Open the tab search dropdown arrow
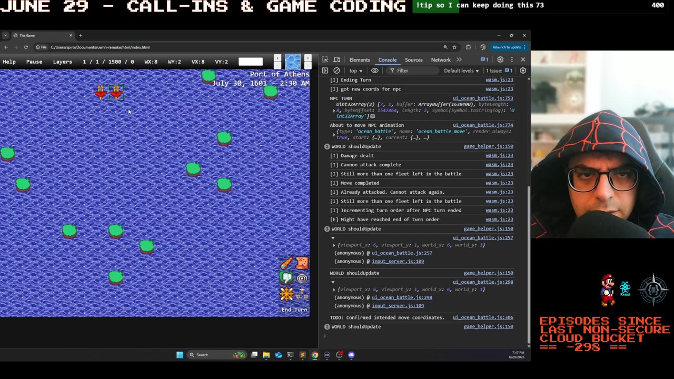The height and width of the screenshot is (379, 674). pos(5,35)
